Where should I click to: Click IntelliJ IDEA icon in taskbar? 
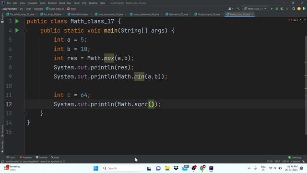click(211, 168)
